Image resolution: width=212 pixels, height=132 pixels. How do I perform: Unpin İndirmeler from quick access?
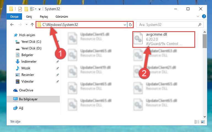58,62
